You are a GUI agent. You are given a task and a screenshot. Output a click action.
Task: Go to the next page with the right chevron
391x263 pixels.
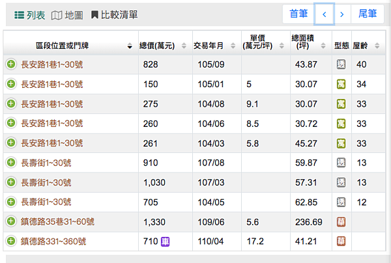(x=342, y=14)
